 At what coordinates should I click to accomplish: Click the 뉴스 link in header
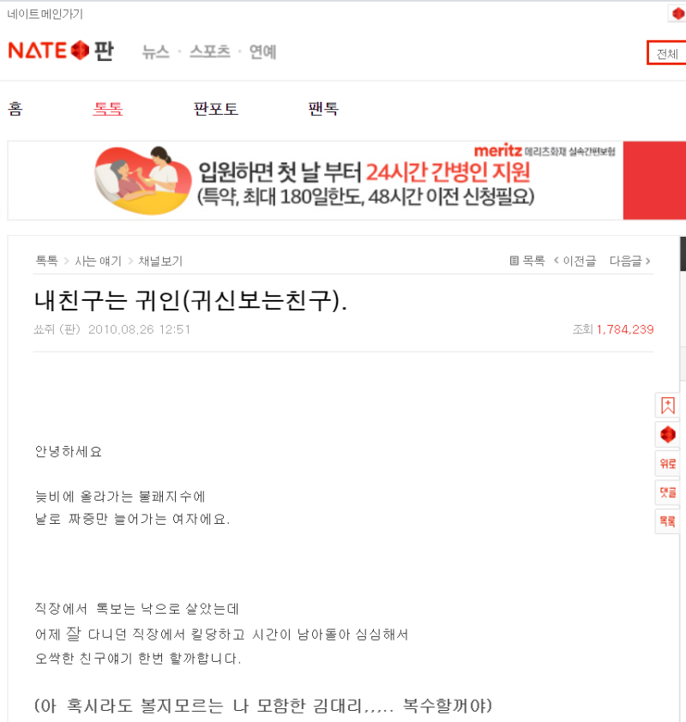(155, 51)
